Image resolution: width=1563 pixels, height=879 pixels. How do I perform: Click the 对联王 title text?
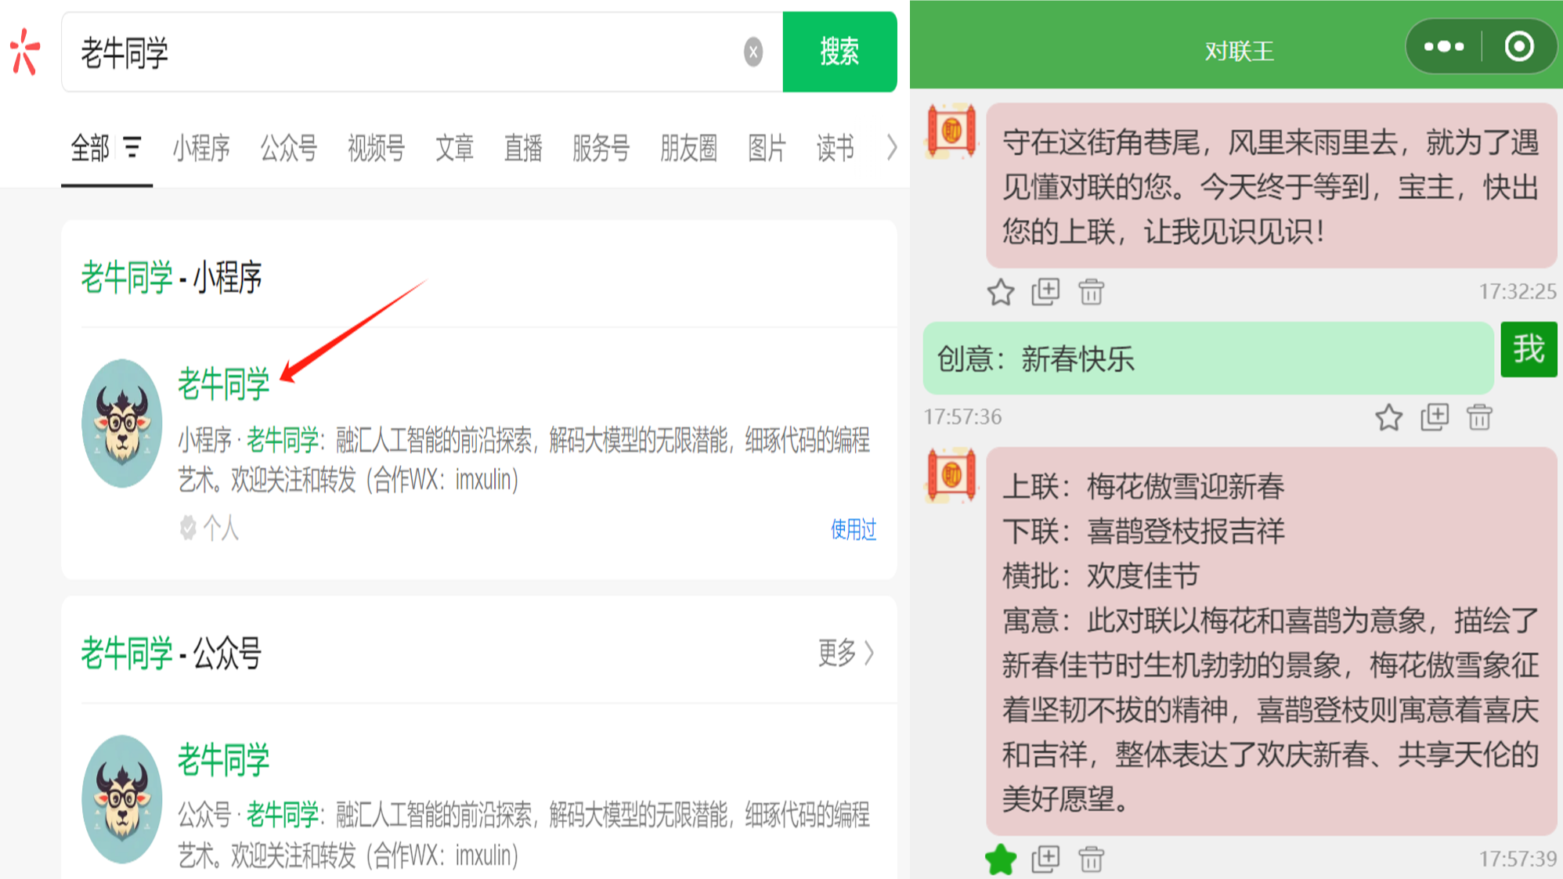tap(1239, 52)
